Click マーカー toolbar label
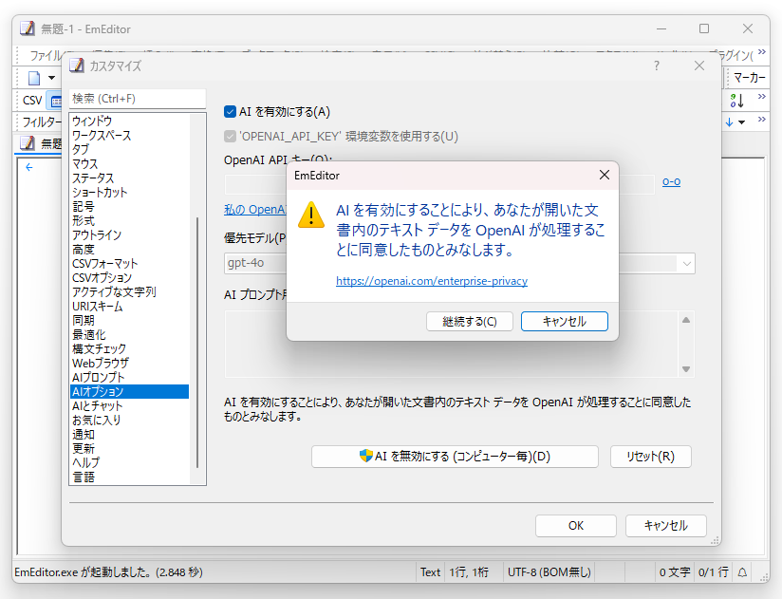782x599 pixels. [x=749, y=77]
